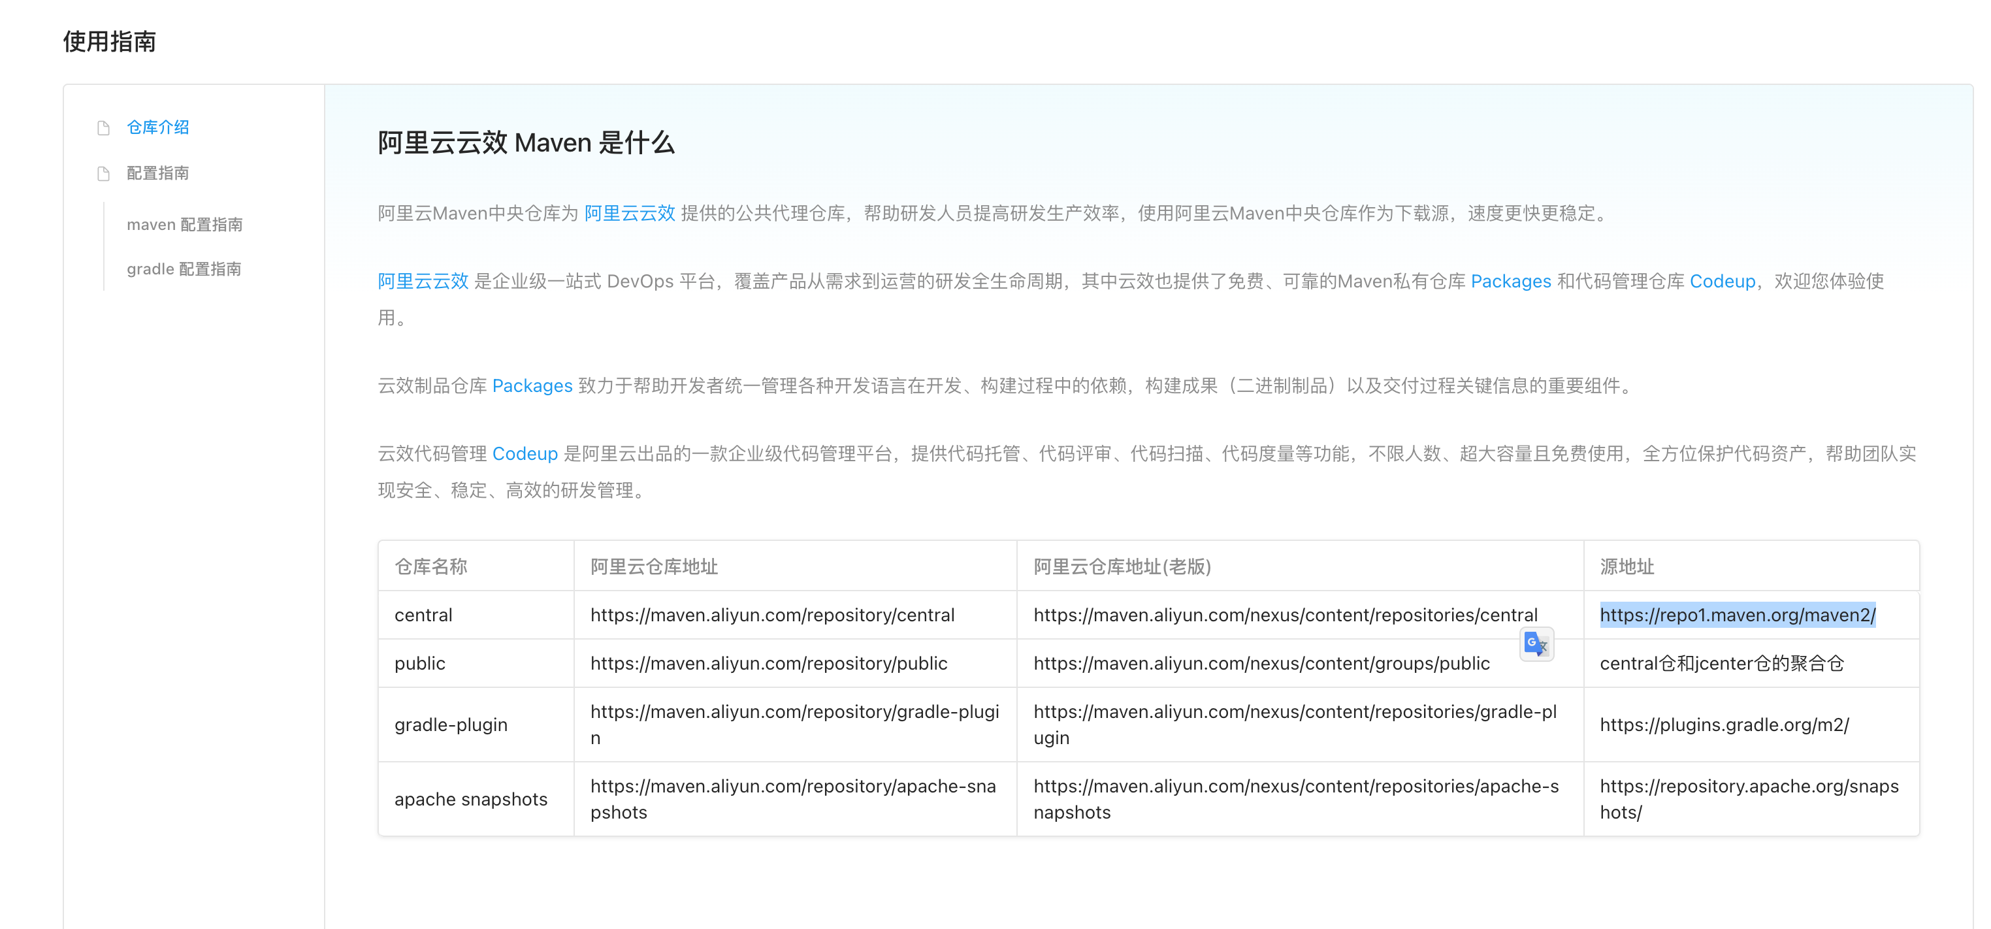1991x929 pixels.
Task: Open the Packages link after 云效制品仓库
Action: coord(532,385)
